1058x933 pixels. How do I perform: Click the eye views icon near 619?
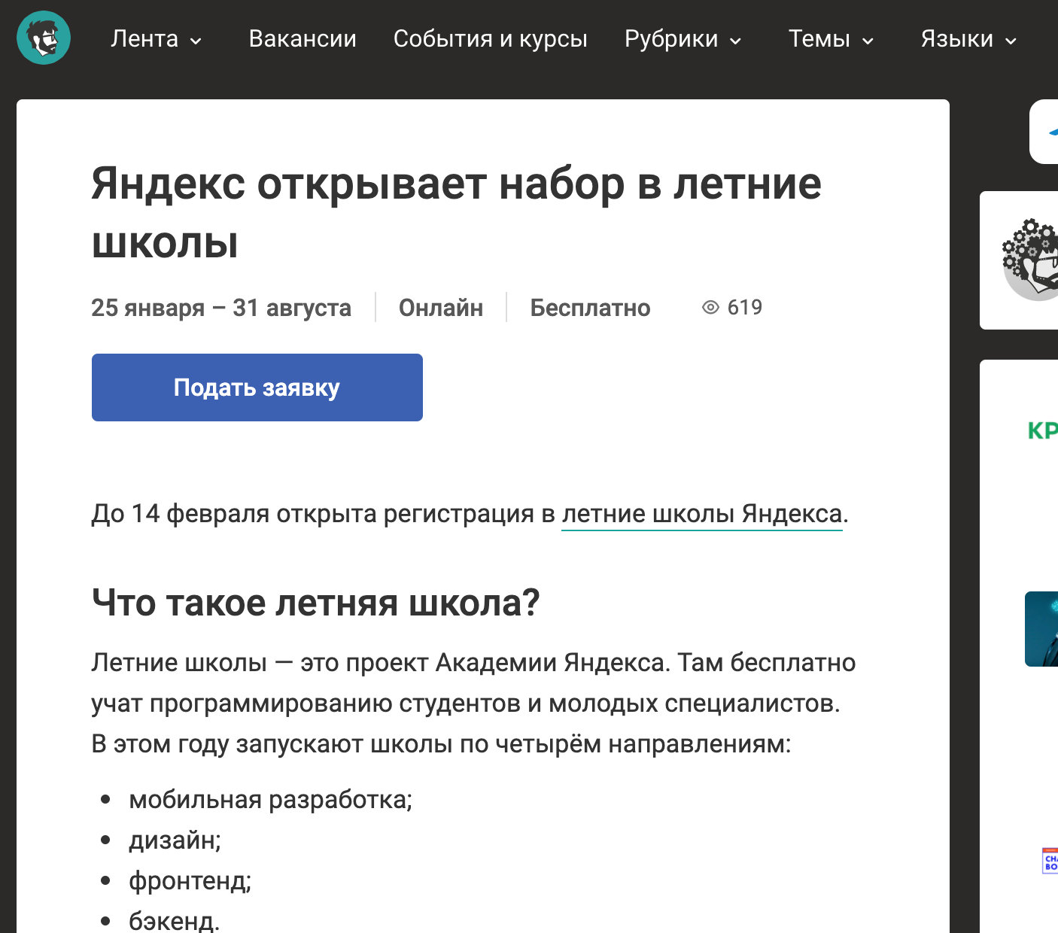710,307
